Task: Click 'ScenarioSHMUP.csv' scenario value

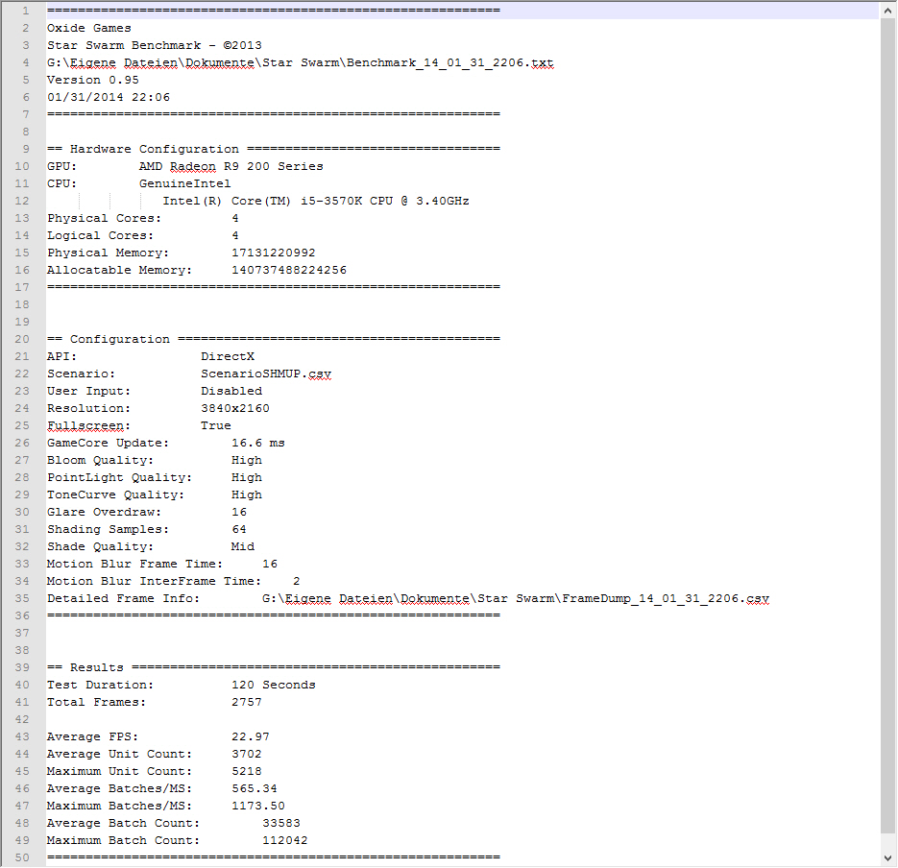Action: (266, 374)
